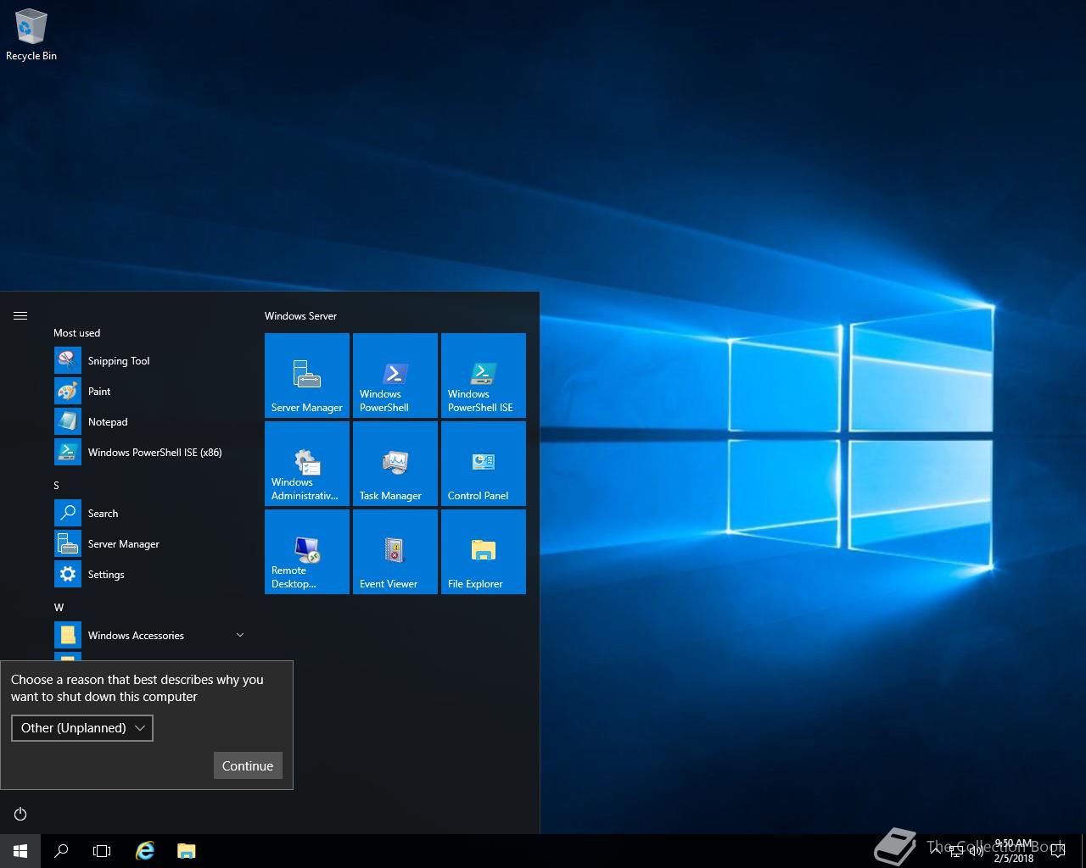This screenshot has height=868, width=1086.
Task: Launch Paint from the Most used list
Action: coord(148,392)
